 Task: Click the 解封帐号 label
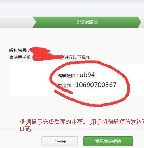[x=18, y=51]
